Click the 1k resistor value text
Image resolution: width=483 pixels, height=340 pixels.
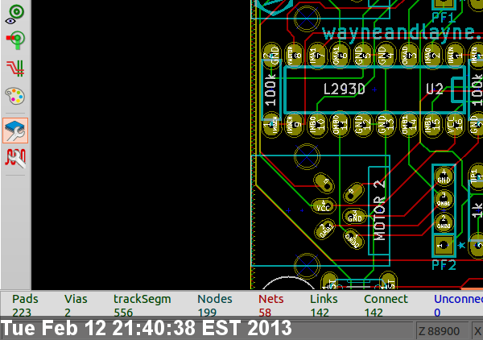click(x=477, y=210)
